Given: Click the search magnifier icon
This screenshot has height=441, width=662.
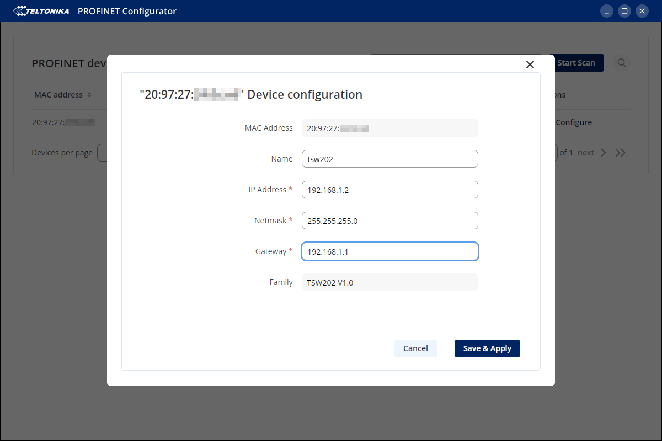Looking at the screenshot, I should tap(622, 63).
